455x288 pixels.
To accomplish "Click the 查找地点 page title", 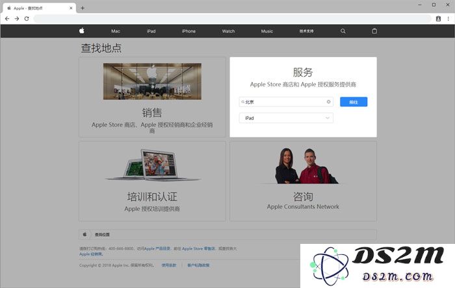I will click(x=101, y=48).
